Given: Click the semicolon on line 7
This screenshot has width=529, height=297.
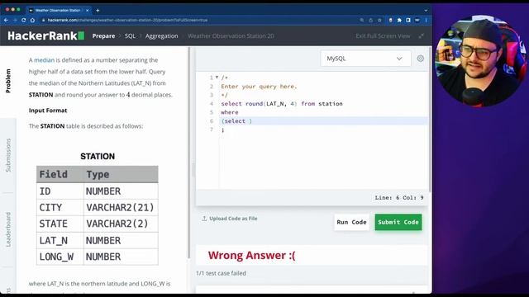Looking at the screenshot, I should [x=222, y=130].
